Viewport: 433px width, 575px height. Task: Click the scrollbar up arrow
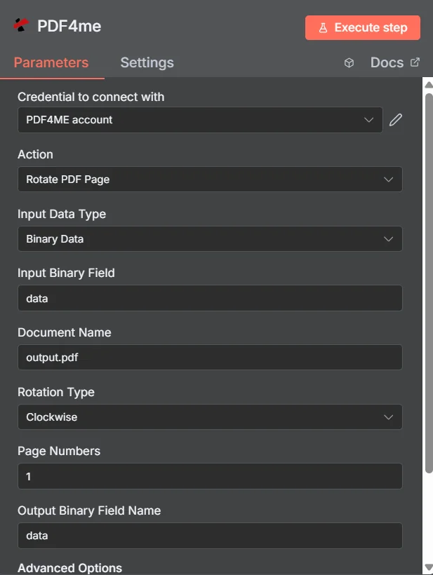[x=427, y=83]
